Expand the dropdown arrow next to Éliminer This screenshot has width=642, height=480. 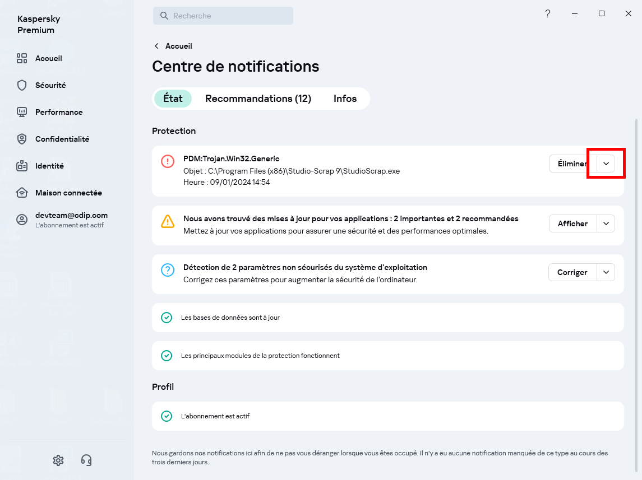[x=606, y=164]
